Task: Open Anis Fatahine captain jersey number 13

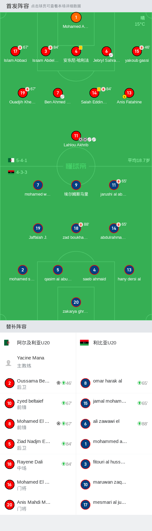Action: (x=129, y=93)
